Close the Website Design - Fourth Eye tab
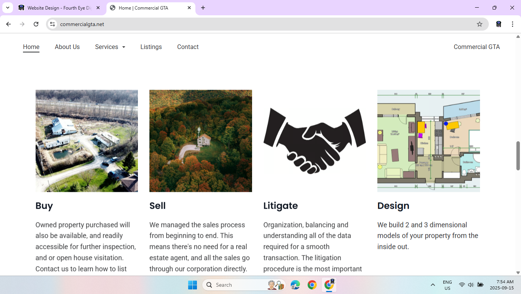Screen dimensions: 521x294 tap(98, 8)
